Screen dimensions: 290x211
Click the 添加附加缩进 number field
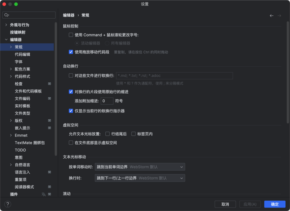tap(107, 101)
